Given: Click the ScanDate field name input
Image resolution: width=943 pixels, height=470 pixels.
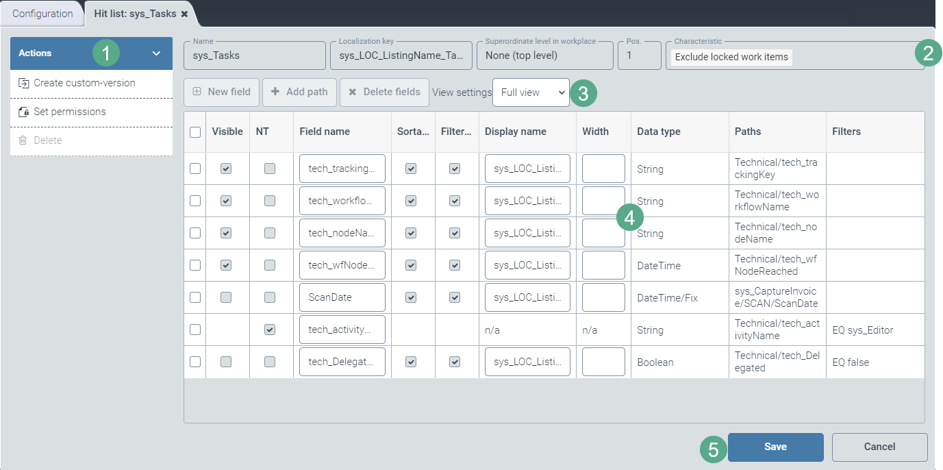Looking at the screenshot, I should coord(342,297).
